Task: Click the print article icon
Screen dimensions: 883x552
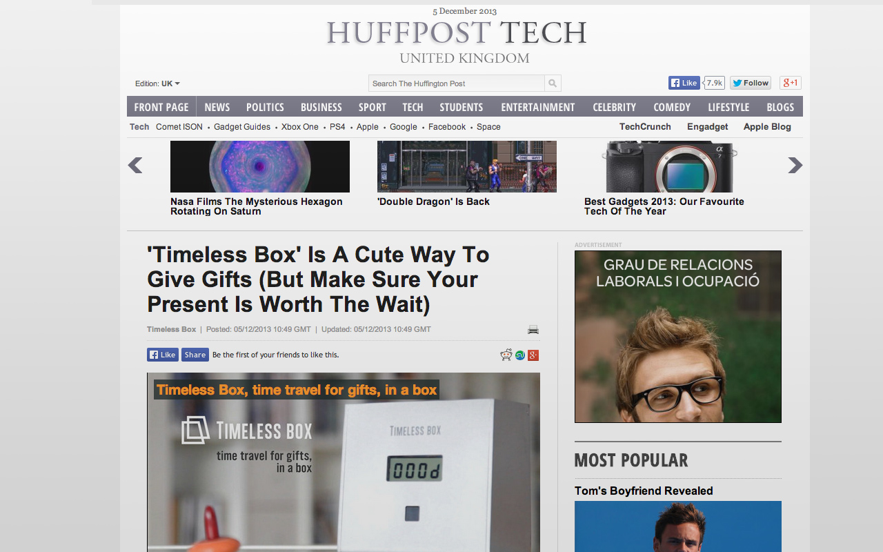Action: coord(533,330)
